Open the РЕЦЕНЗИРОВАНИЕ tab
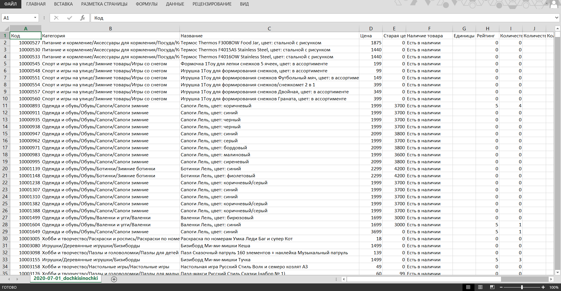Screen dimensions: 561x291 pos(212,4)
